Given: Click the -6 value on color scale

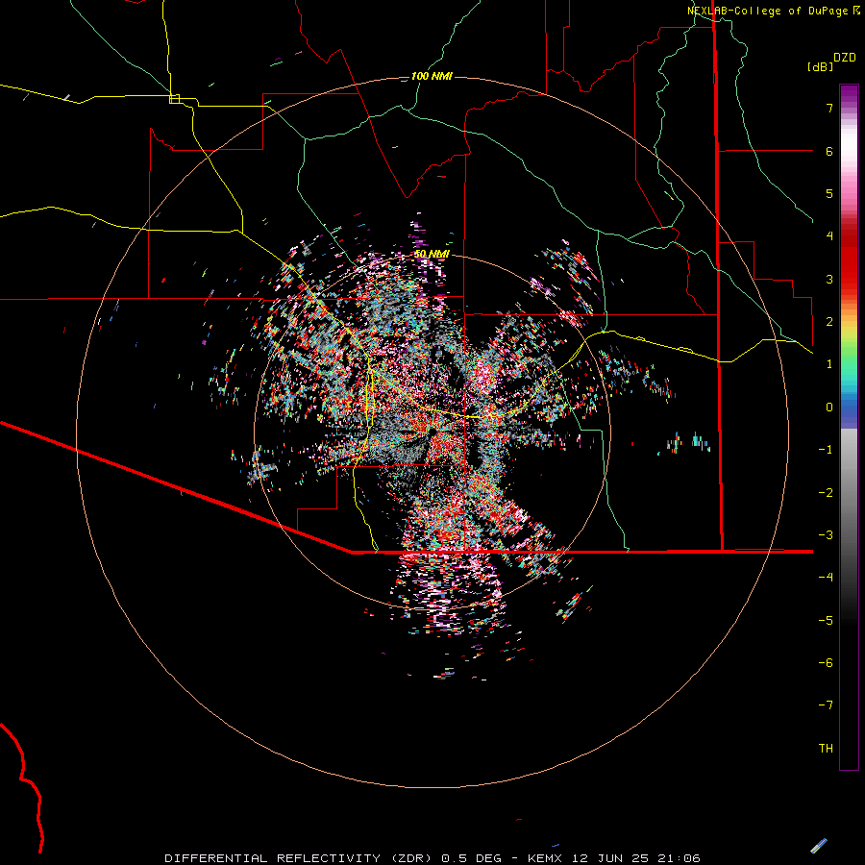Looking at the screenshot, I should (x=826, y=663).
